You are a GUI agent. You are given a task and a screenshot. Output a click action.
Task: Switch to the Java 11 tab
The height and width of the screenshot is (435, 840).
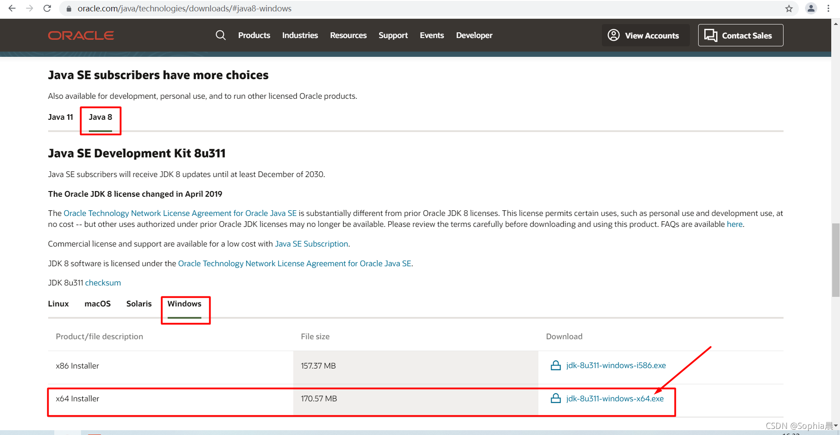60,117
